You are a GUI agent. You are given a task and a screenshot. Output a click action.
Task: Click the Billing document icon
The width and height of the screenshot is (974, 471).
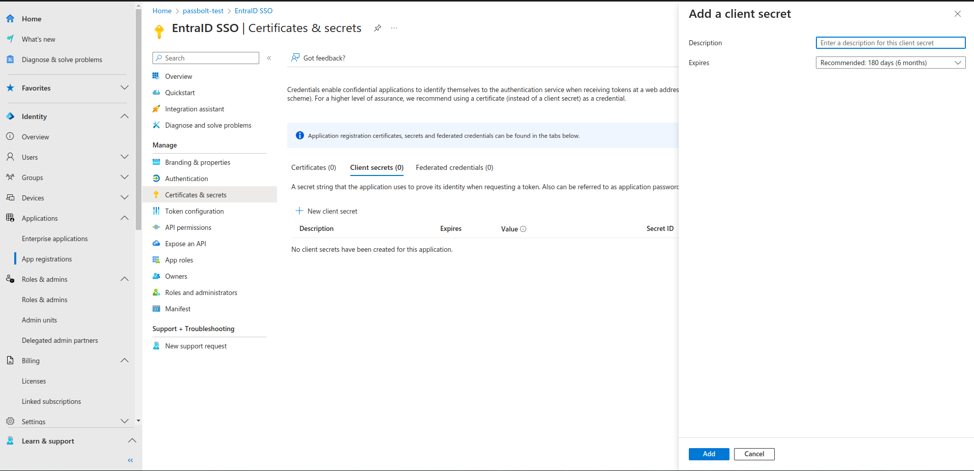(10, 361)
